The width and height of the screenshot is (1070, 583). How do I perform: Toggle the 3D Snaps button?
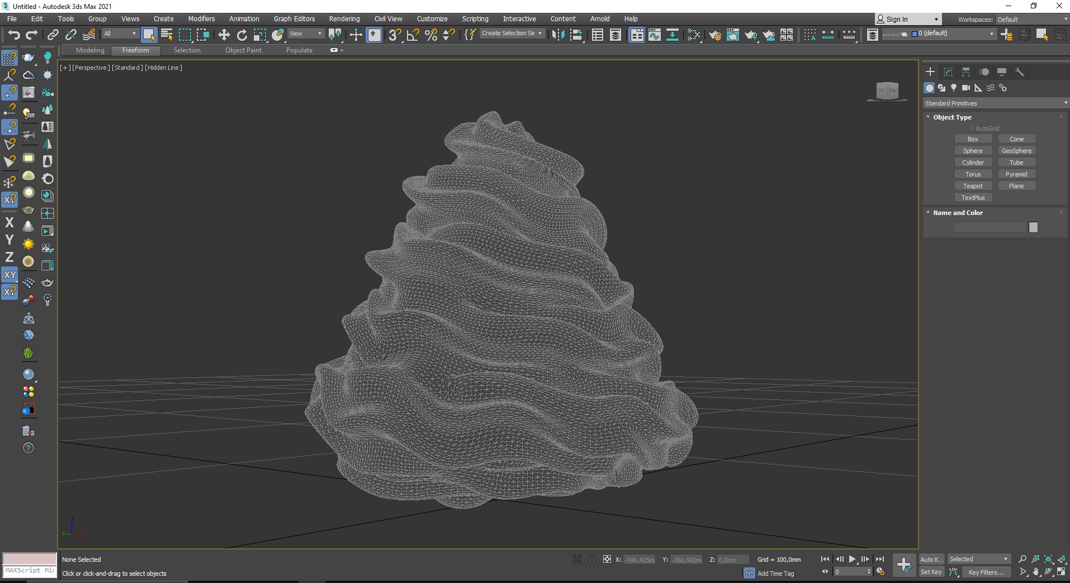click(x=395, y=35)
